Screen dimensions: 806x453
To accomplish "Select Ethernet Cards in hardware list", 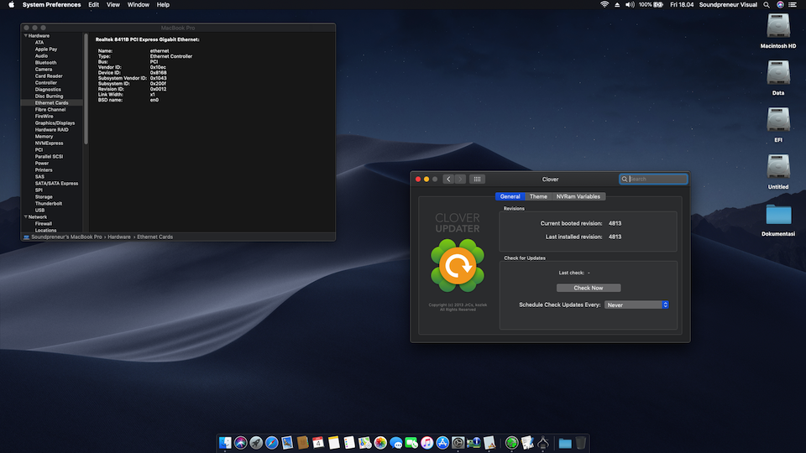I will [x=51, y=102].
